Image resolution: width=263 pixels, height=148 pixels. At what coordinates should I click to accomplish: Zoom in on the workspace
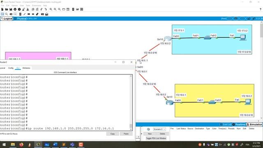51,9
